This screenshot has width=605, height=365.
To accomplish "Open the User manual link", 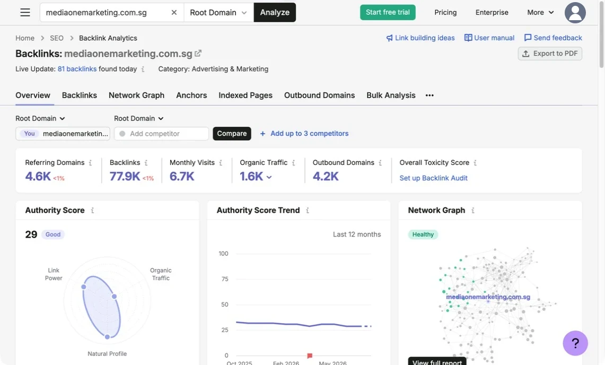I will (489, 38).
